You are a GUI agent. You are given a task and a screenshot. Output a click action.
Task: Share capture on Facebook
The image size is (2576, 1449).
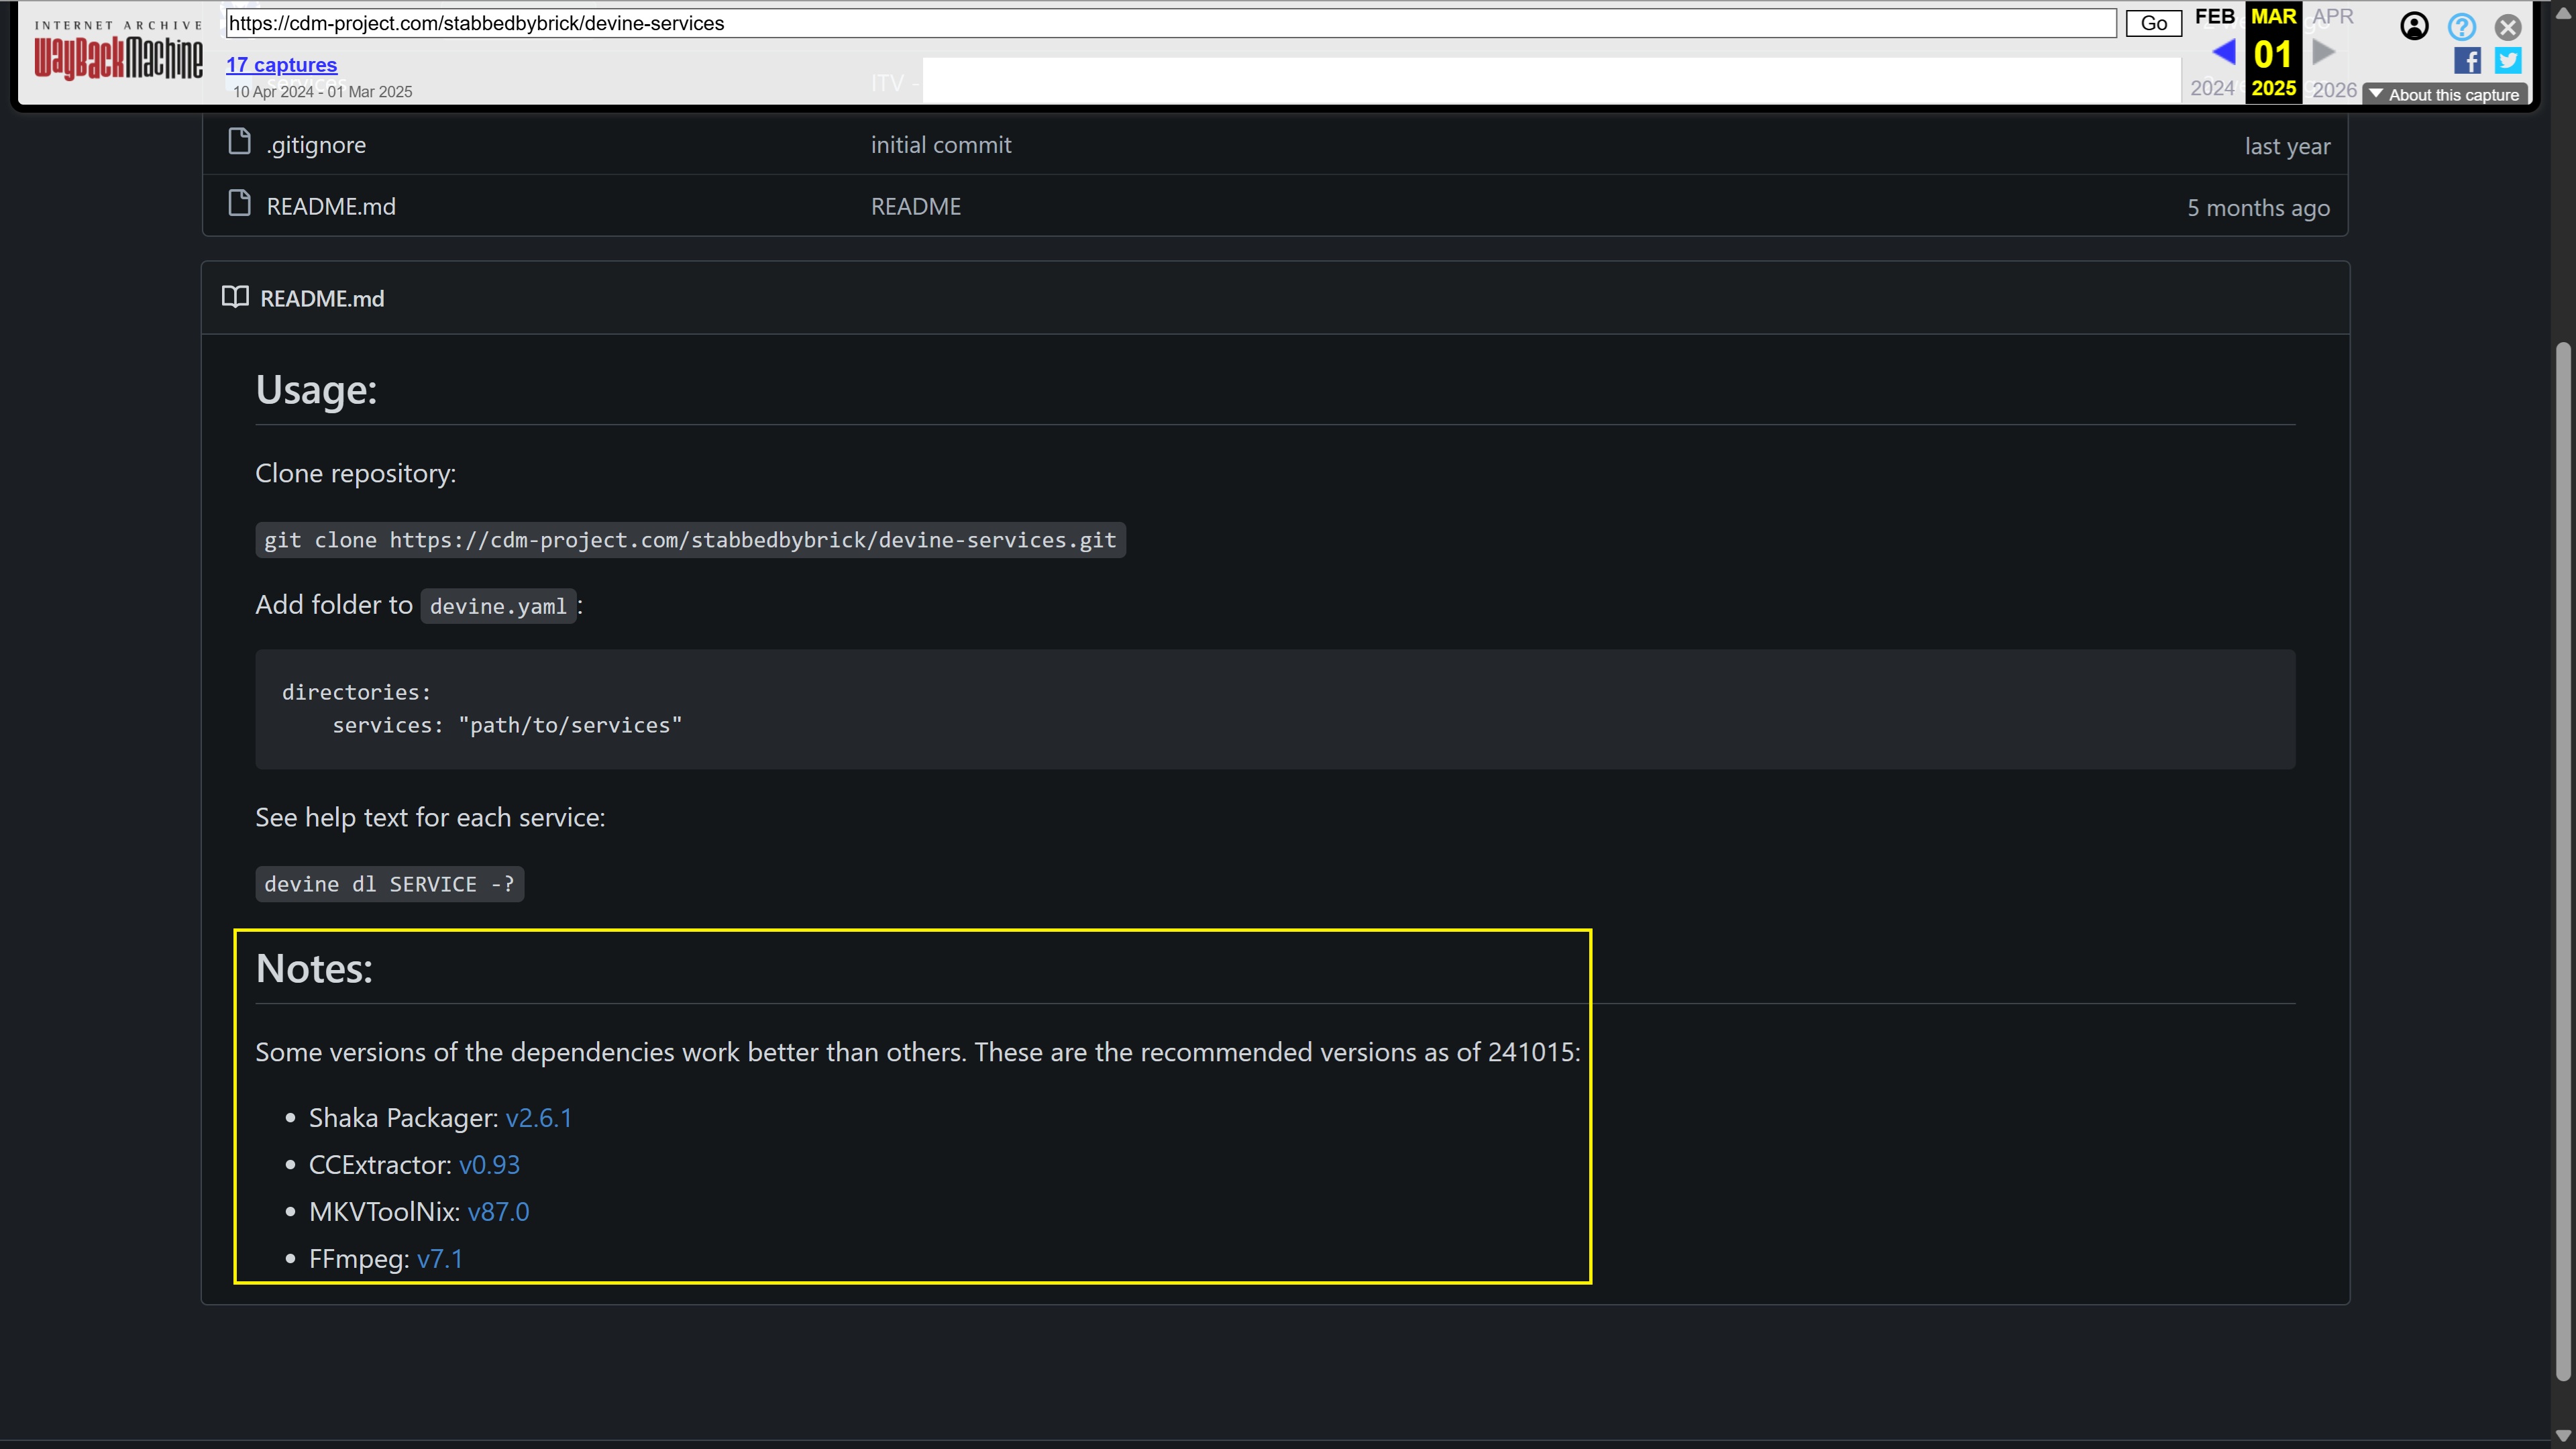coord(2467,61)
